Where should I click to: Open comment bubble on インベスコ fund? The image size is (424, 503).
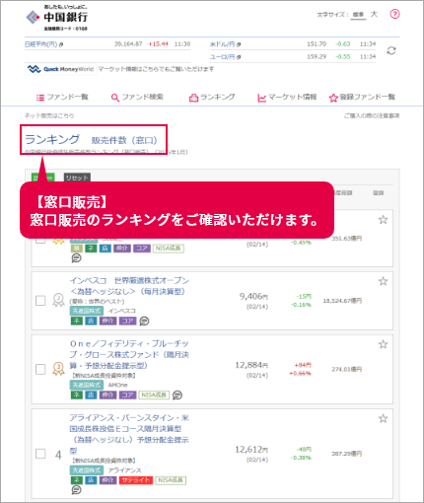coord(144,321)
